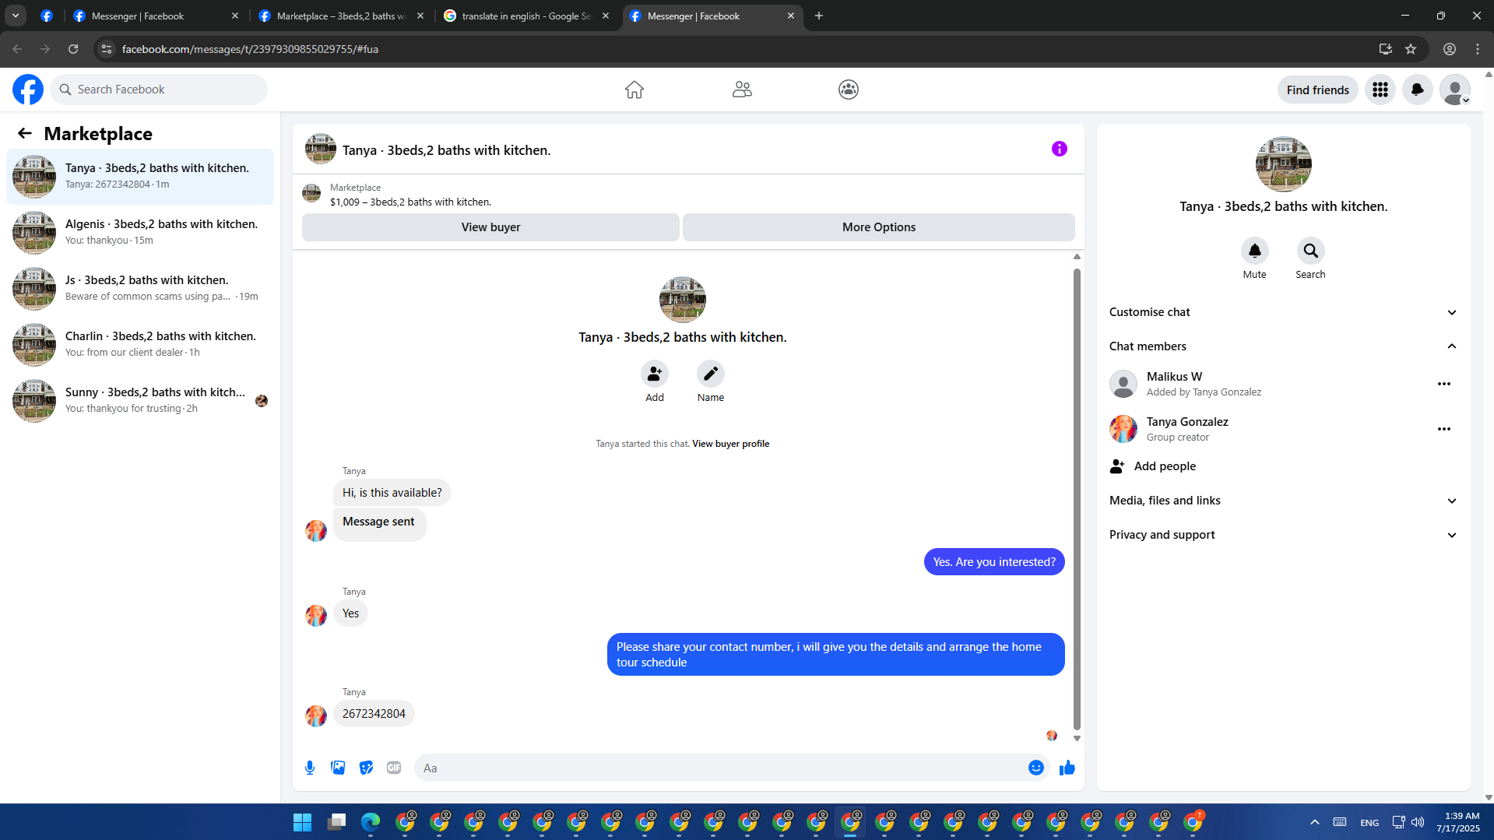Close the translate in english tab
Image resolution: width=1494 pixels, height=840 pixels.
click(x=606, y=16)
